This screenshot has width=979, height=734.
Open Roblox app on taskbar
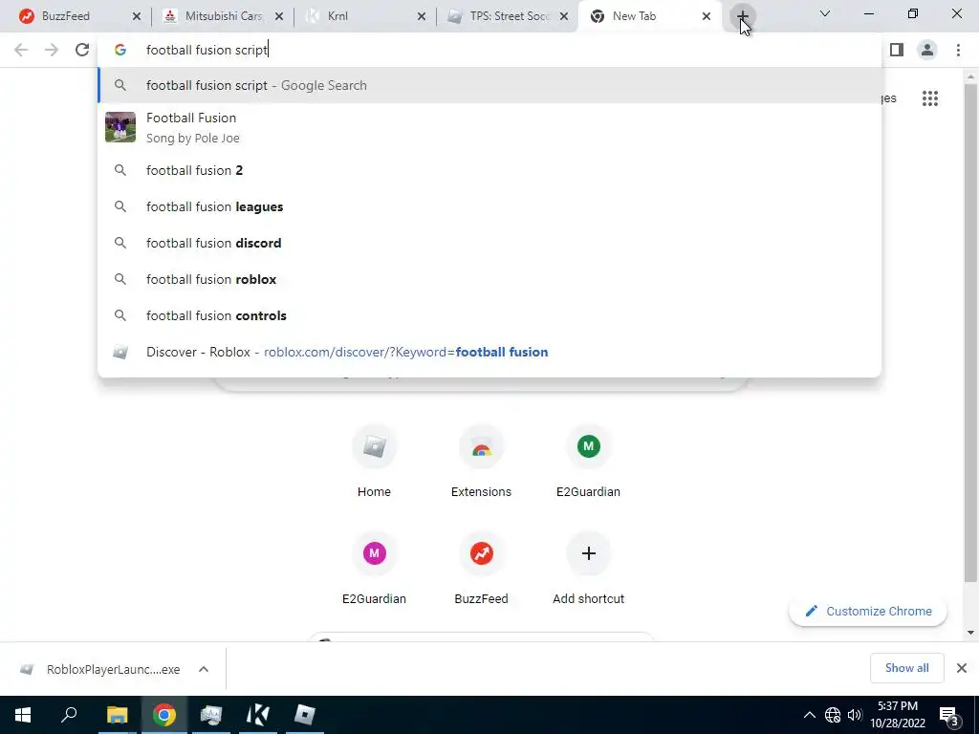[x=305, y=715]
